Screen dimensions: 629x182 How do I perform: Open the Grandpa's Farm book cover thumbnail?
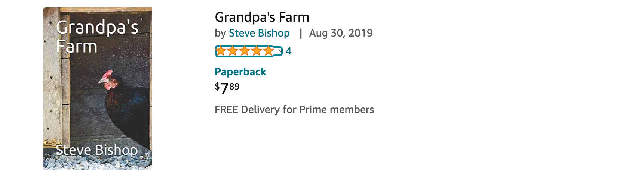tap(98, 89)
